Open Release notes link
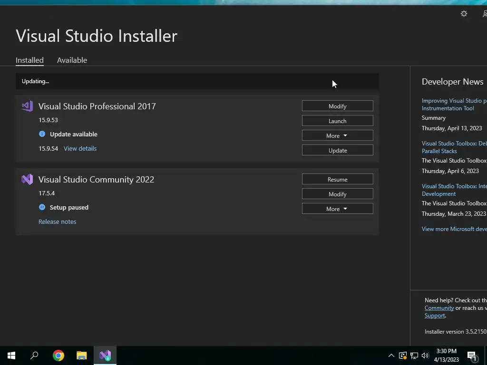Screen dimensions: 487x365 [58, 221]
